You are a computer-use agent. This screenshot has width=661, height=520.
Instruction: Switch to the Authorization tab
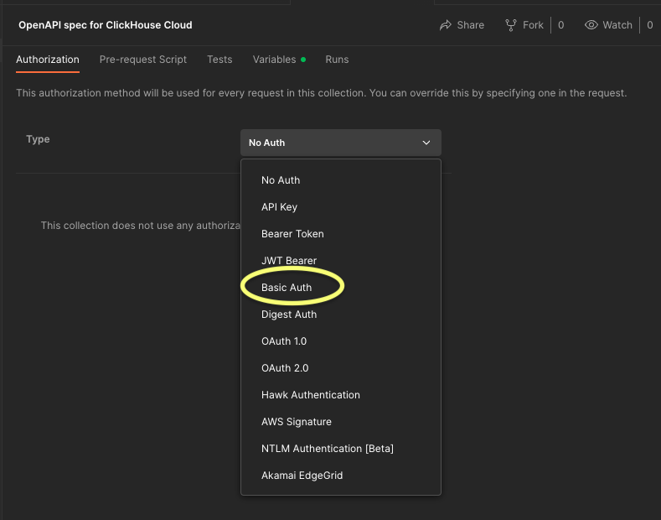[48, 60]
